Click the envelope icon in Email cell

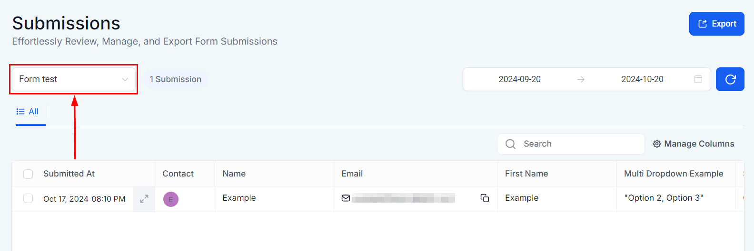point(346,198)
